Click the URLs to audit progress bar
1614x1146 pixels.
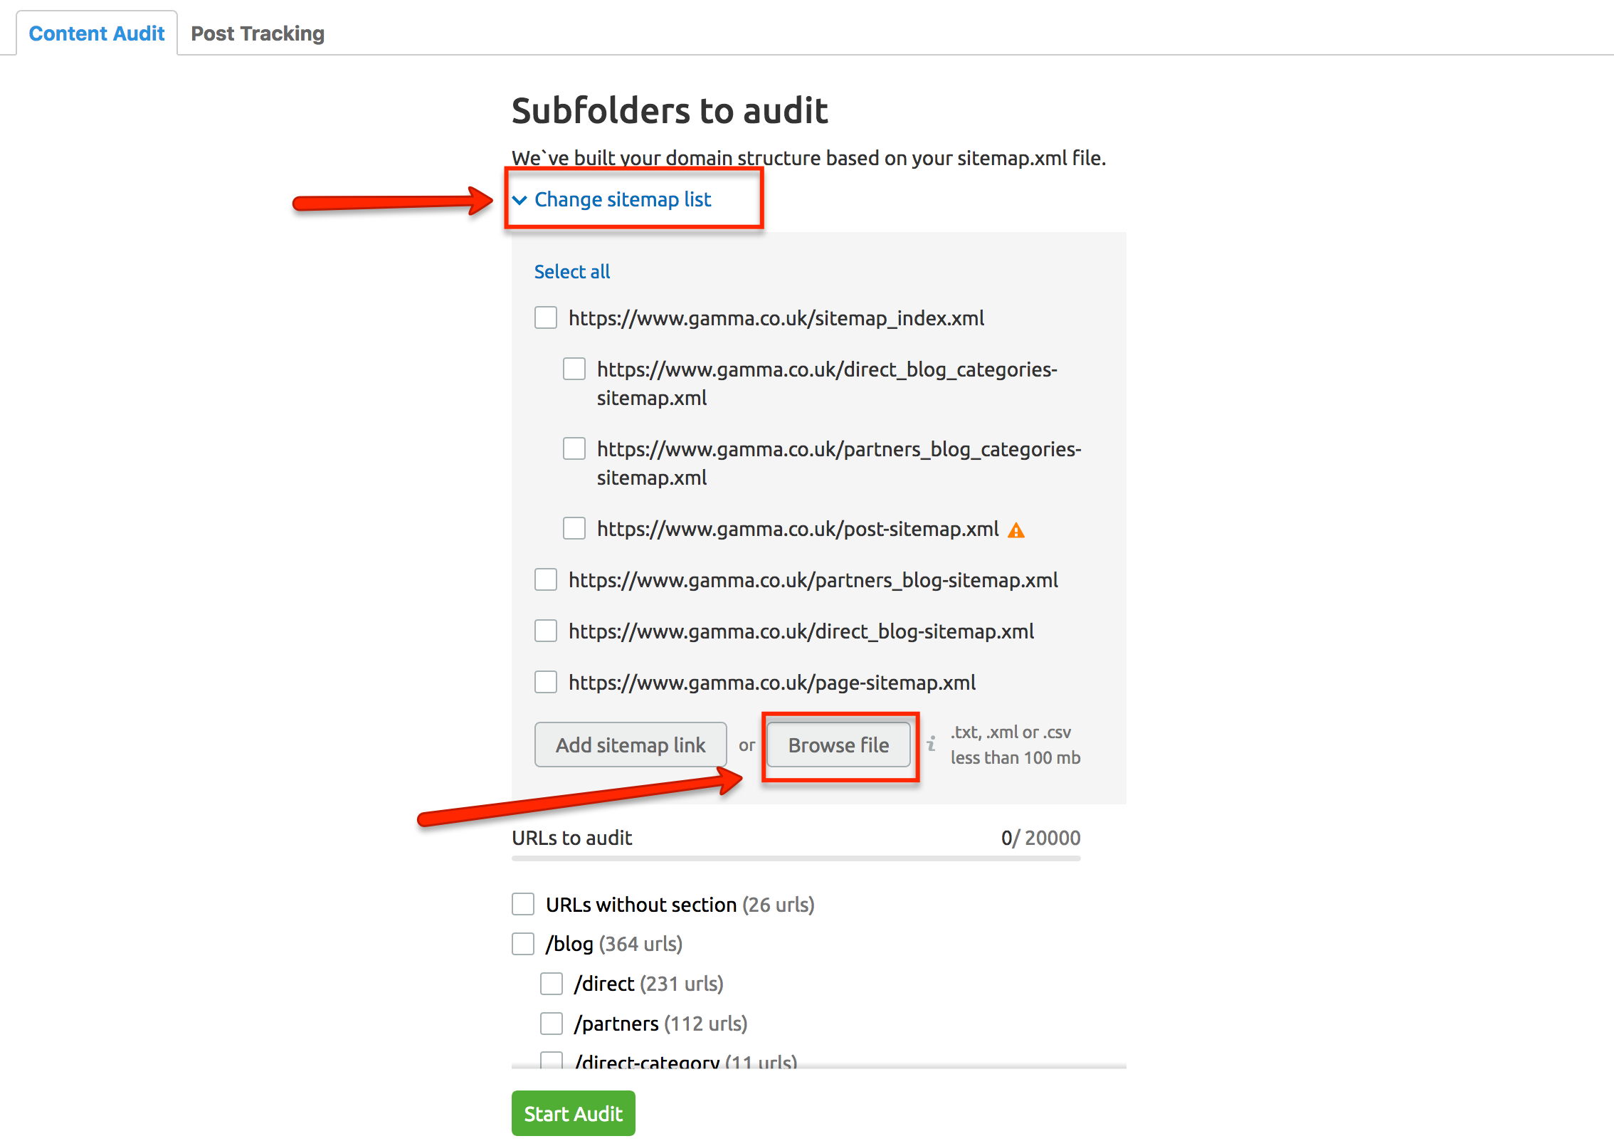click(796, 858)
